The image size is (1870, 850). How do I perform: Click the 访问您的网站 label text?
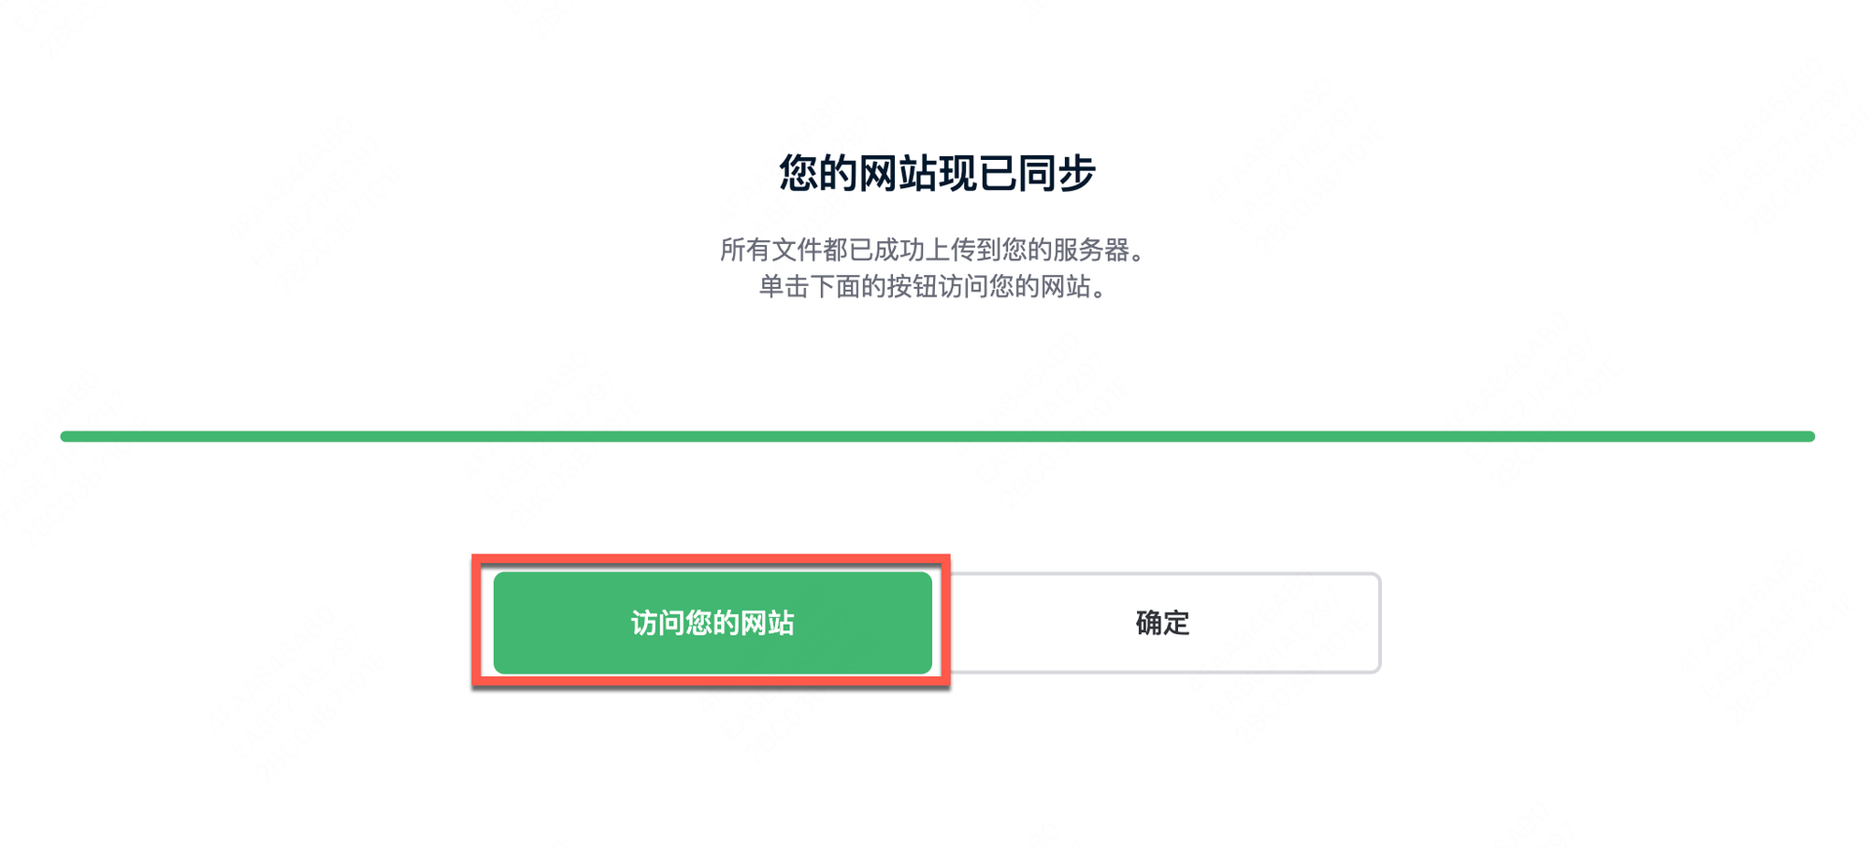712,623
